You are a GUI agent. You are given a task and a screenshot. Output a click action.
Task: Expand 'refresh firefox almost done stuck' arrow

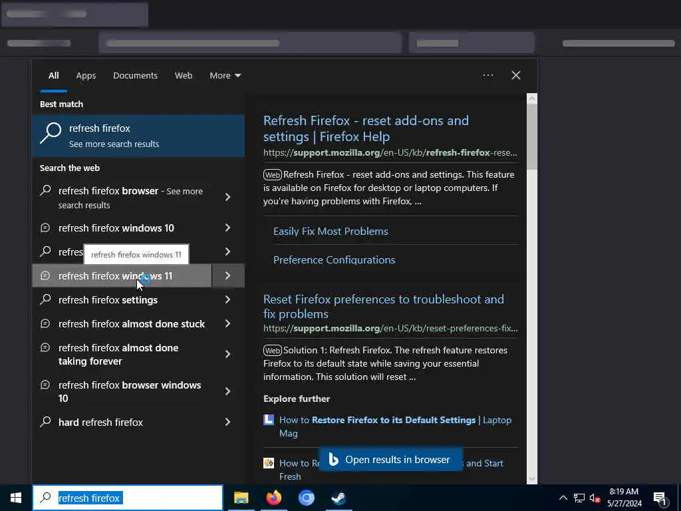click(x=227, y=324)
